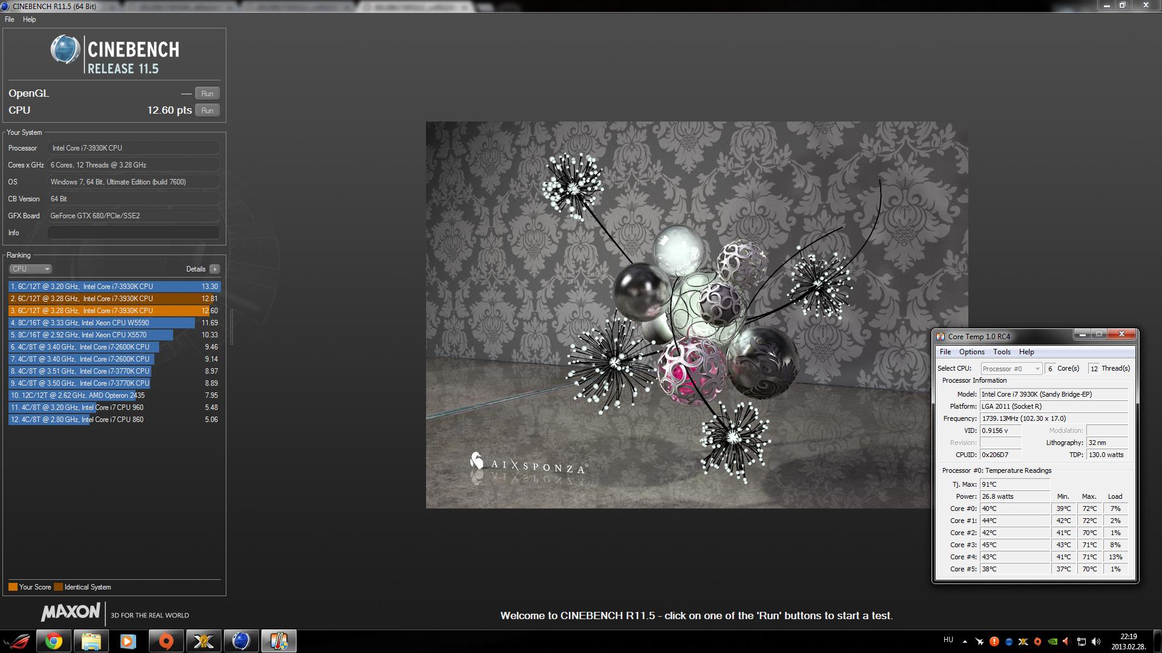Open the Select CPU Processor #0 dropdown
1162x653 pixels.
click(1011, 369)
